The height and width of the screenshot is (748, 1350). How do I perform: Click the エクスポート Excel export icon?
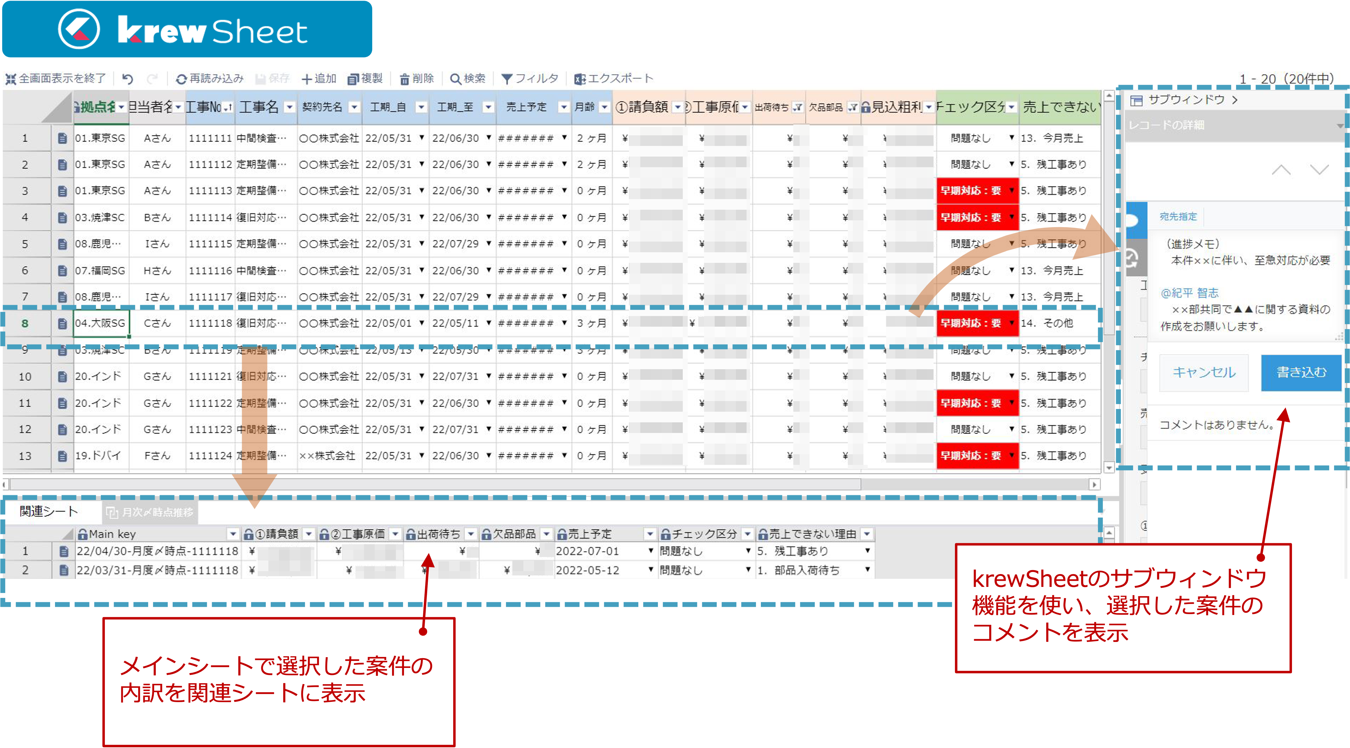pyautogui.click(x=580, y=79)
